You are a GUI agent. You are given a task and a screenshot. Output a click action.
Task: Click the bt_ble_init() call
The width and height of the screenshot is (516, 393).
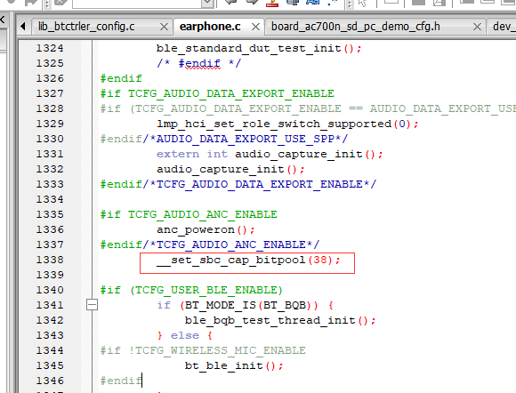[234, 366]
